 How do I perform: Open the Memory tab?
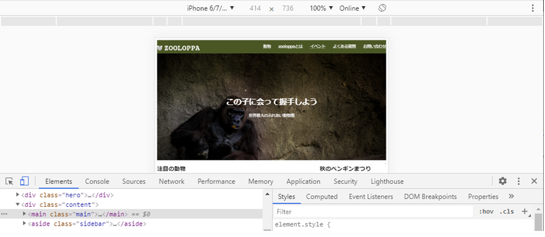pyautogui.click(x=261, y=182)
